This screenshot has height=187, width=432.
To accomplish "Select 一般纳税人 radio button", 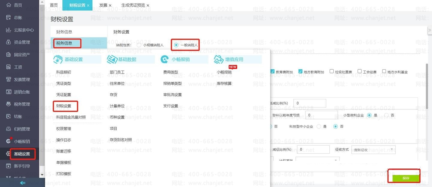I will click(x=176, y=45).
